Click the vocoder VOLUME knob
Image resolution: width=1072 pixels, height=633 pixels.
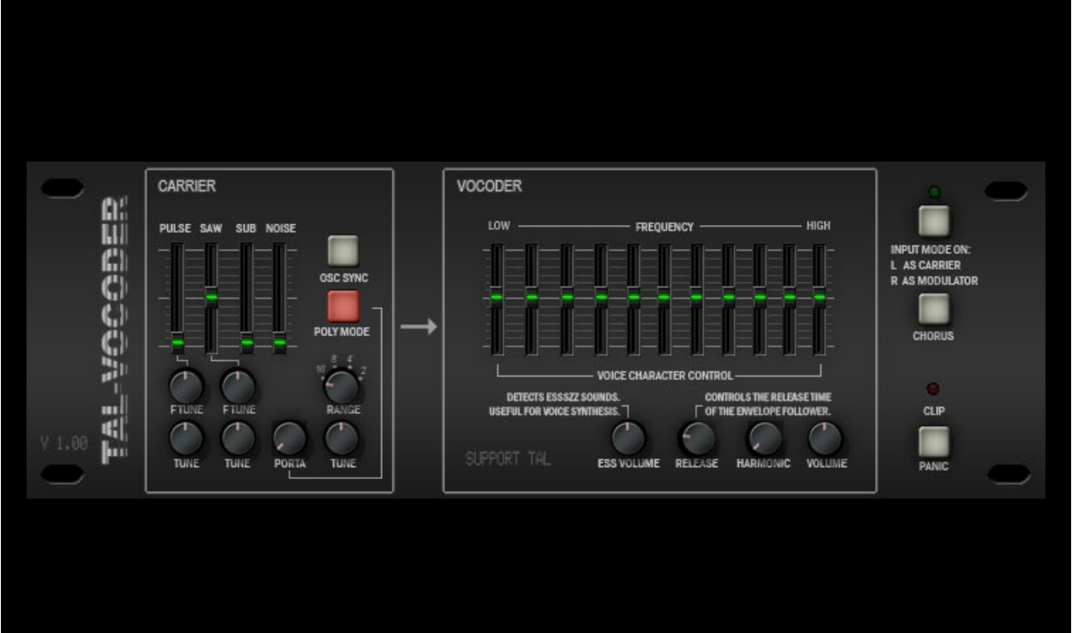(825, 439)
